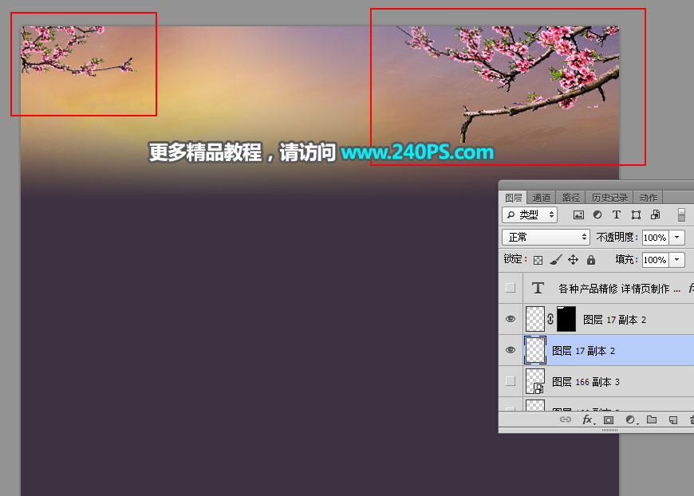Click the 填充 100% value field
Viewport: 694px width, 496px height.
click(656, 260)
